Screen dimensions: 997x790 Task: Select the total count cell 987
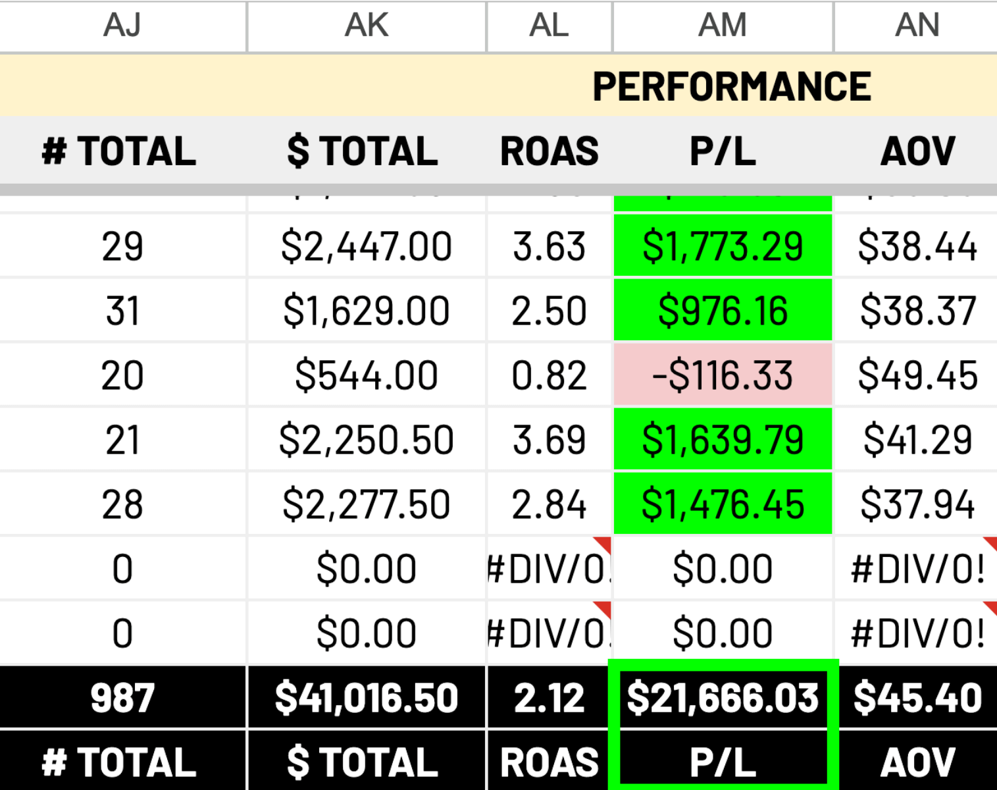click(x=122, y=698)
